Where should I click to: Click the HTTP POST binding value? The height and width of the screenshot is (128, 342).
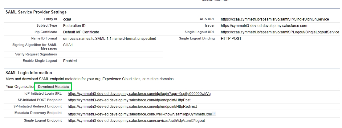point(231,39)
